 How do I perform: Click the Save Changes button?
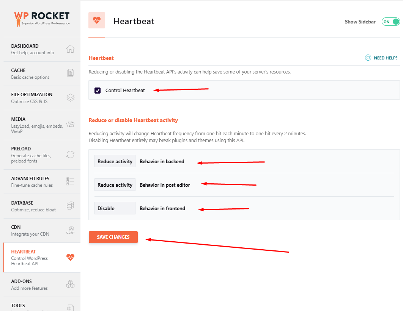(x=113, y=237)
